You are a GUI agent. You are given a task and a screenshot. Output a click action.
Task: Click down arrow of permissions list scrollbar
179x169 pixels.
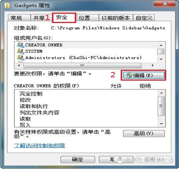pyautogui.click(x=162, y=124)
